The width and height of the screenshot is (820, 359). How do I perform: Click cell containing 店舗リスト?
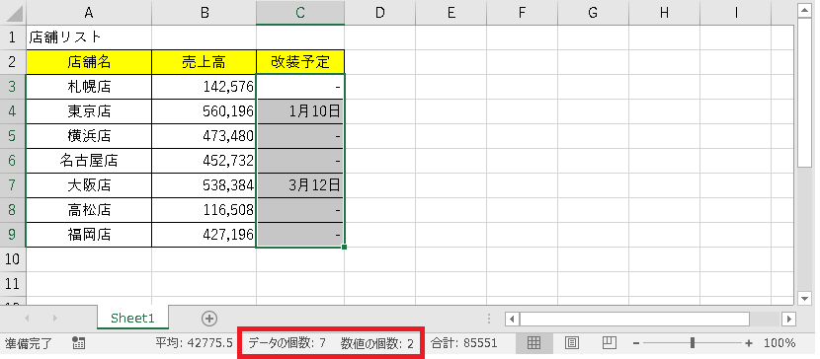(x=89, y=37)
